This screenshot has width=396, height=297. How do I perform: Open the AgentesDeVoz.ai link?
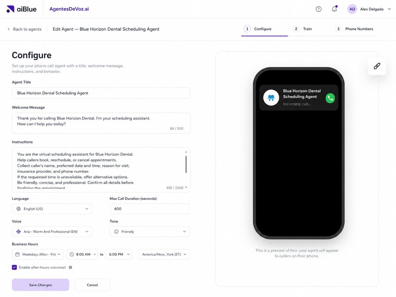[x=69, y=9]
